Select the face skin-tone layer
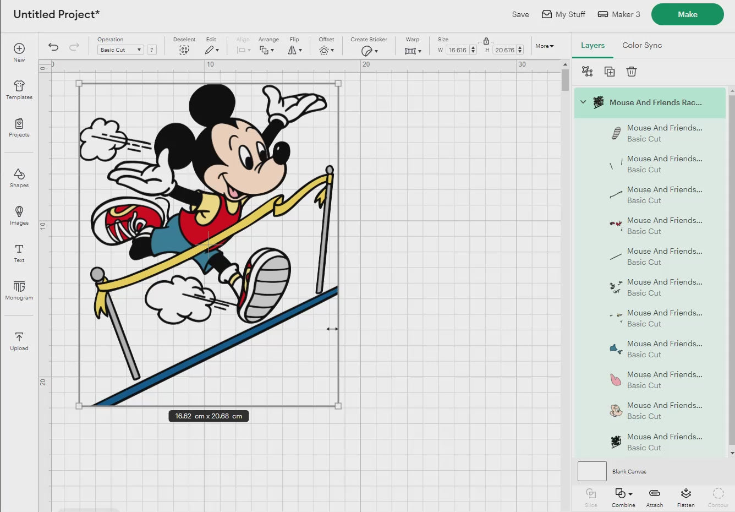 pos(650,411)
